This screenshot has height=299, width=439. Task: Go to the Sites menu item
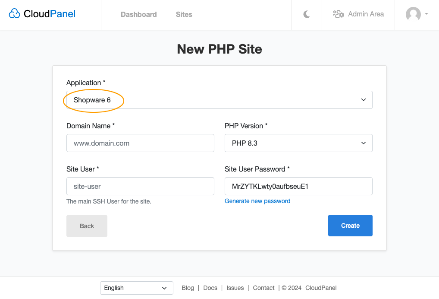[184, 14]
